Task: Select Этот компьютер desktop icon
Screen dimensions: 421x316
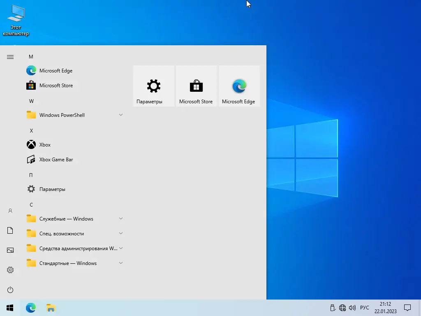Action: click(16, 21)
